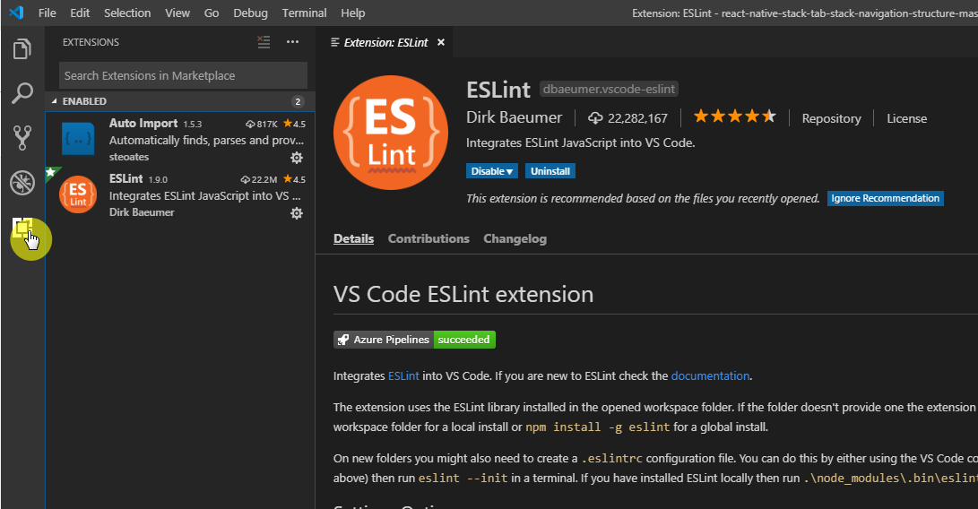The width and height of the screenshot is (978, 509).
Task: Click the .eslintrc code text
Action: [x=611, y=459]
